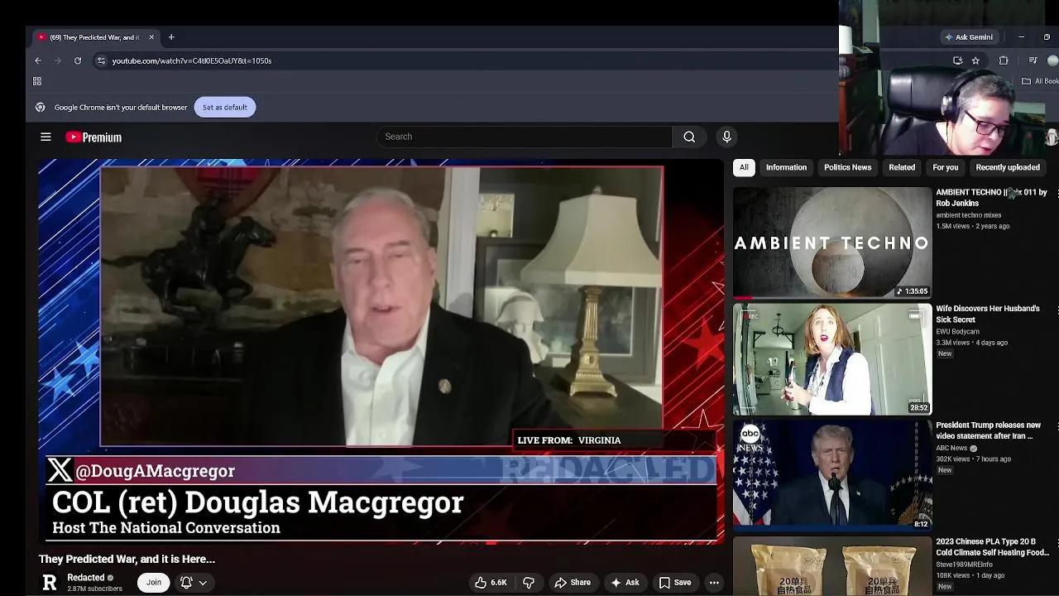Image resolution: width=1059 pixels, height=596 pixels.
Task: Select the Recently uploaded filter chip
Action: [1007, 167]
